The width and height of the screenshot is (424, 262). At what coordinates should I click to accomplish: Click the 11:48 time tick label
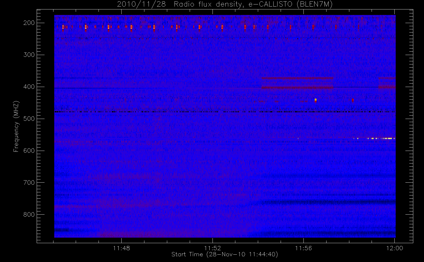click(122, 248)
